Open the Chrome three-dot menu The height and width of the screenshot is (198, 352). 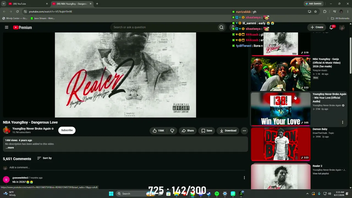(348, 12)
